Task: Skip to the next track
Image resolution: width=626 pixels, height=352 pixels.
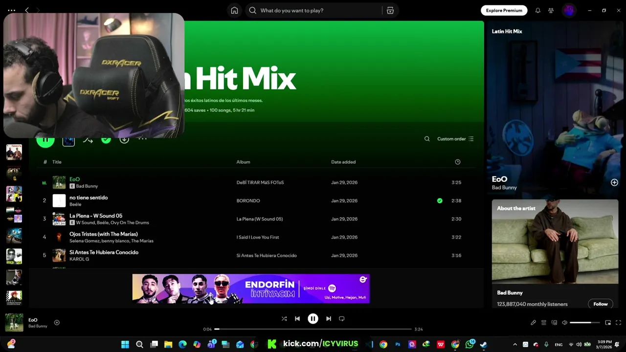Action: tap(329, 319)
